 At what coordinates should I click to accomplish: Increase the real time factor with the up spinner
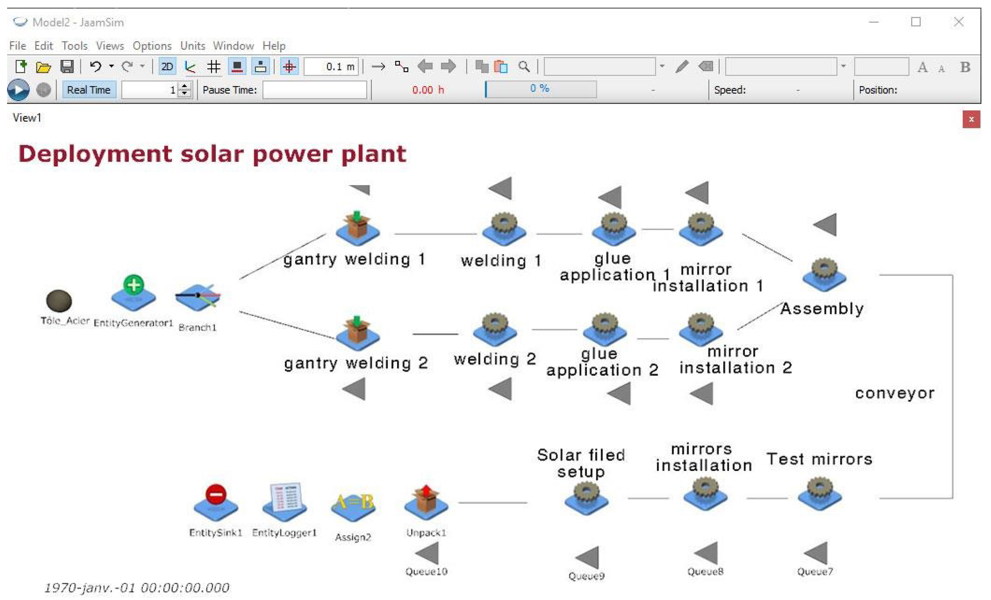pyautogui.click(x=185, y=86)
